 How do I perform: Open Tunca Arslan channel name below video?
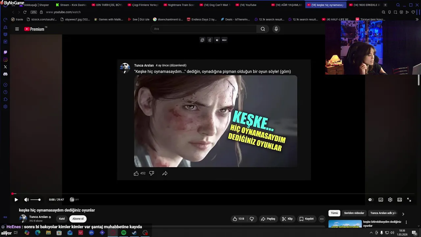tap(38, 217)
